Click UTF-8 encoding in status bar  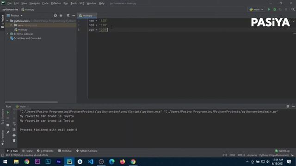241,155
